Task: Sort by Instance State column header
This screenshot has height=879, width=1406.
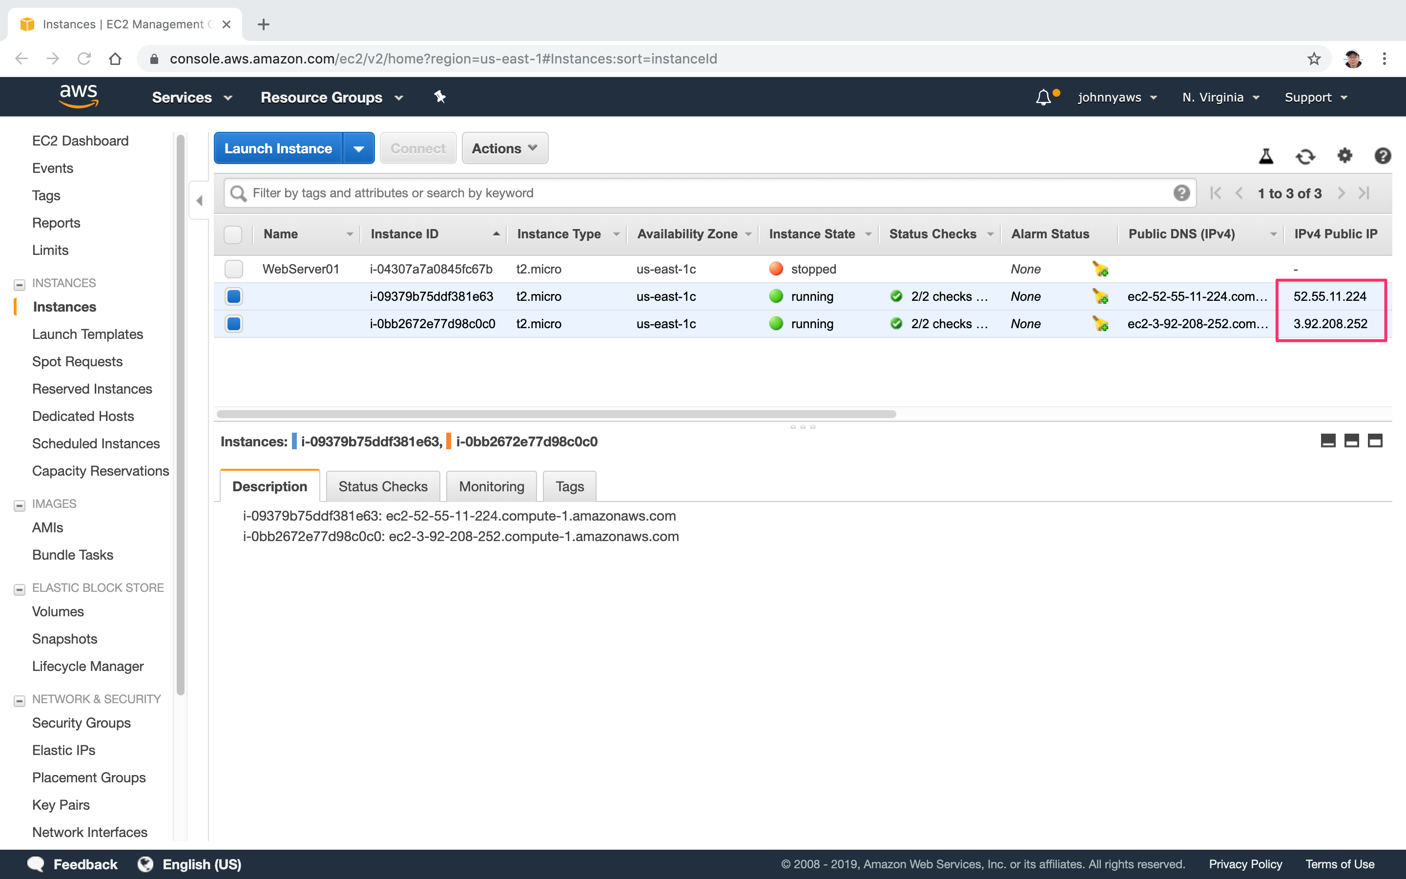Action: (819, 234)
